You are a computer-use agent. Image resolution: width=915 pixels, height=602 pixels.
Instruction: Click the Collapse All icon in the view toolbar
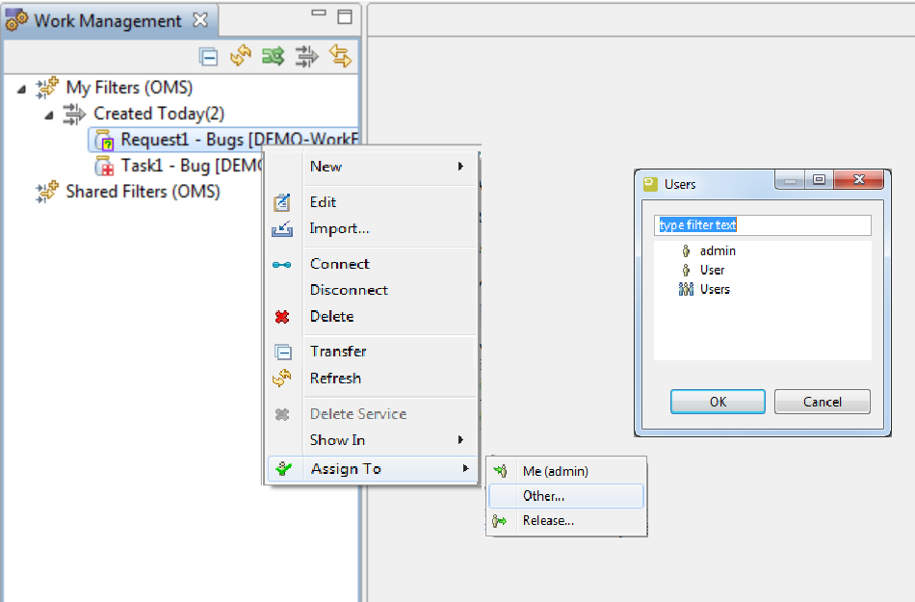[208, 57]
